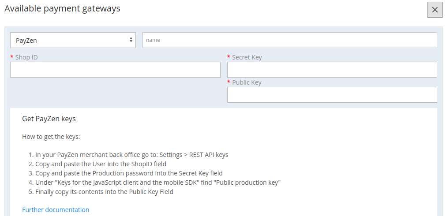Click the Secret Key field label
This screenshot has height=216, width=446.
click(x=247, y=57)
